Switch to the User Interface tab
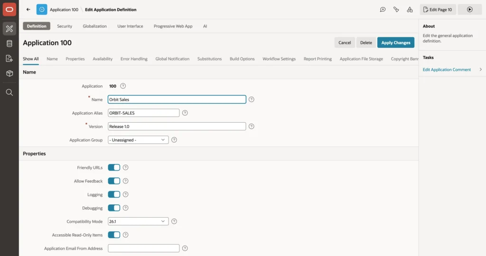Screen dimensions: 486x256 (x=130, y=27)
